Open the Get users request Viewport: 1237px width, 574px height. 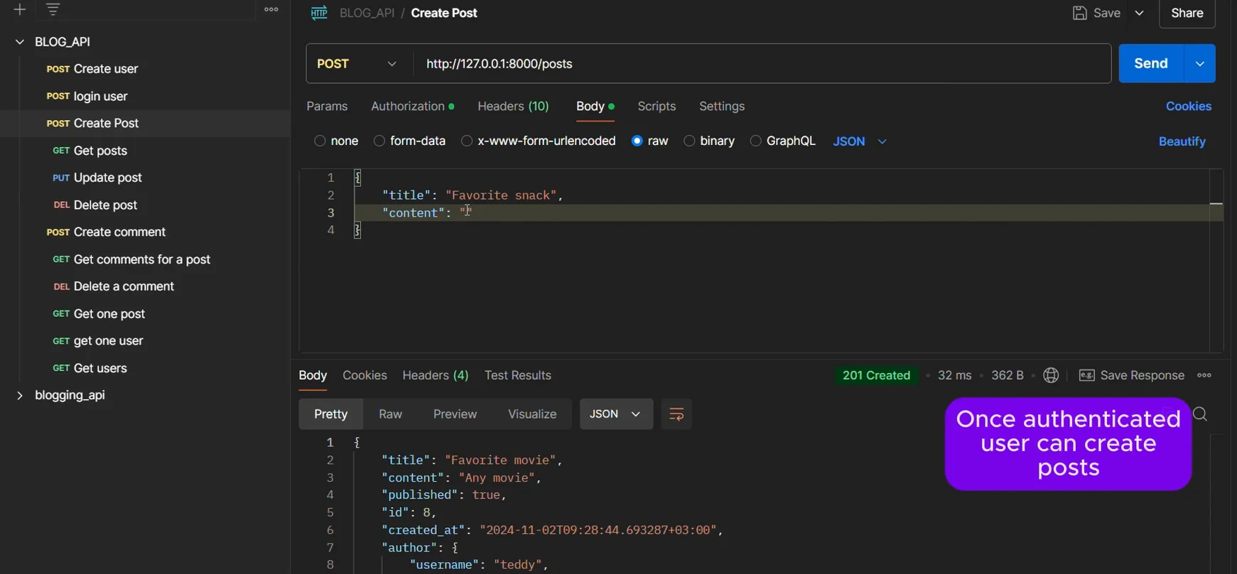[x=100, y=368]
